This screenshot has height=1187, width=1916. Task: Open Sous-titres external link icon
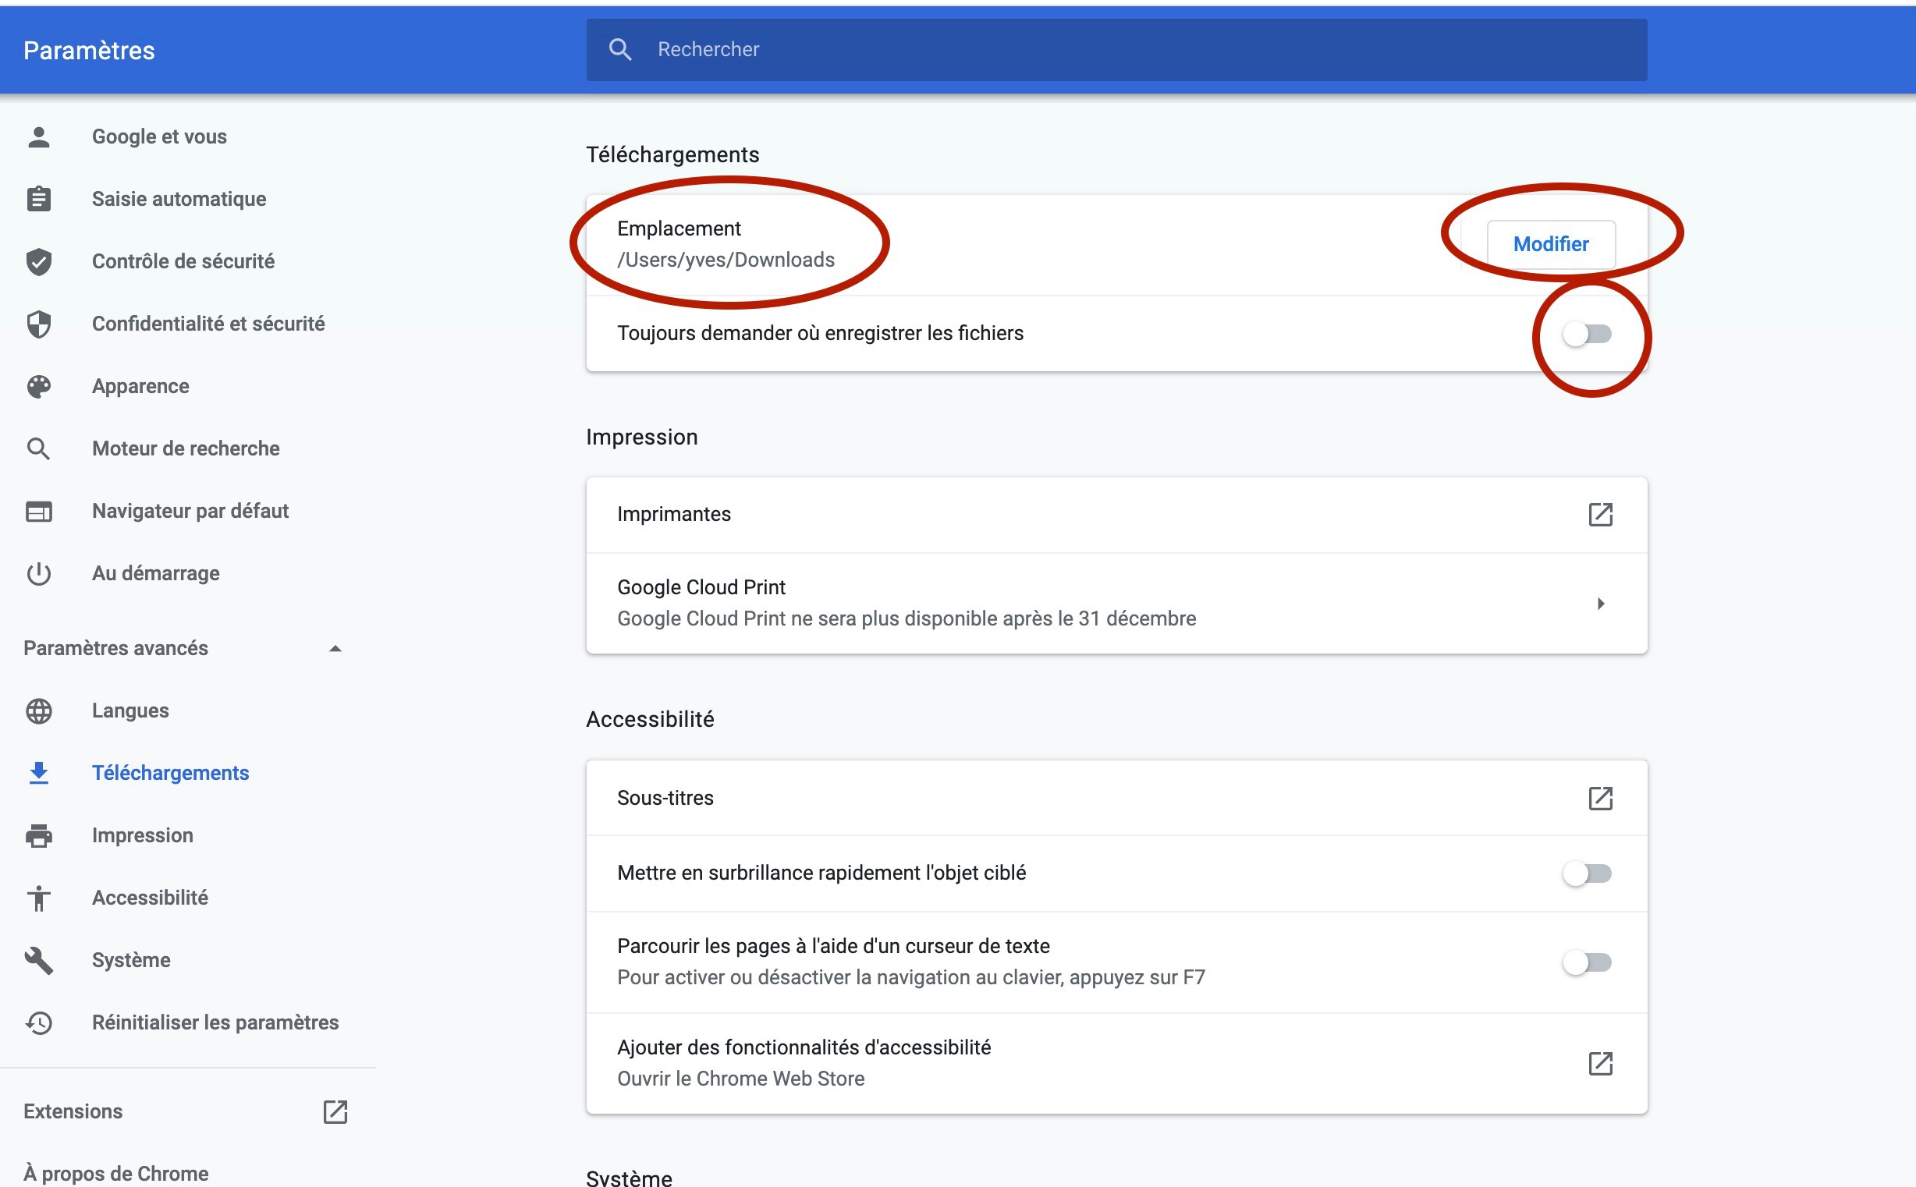(x=1599, y=799)
